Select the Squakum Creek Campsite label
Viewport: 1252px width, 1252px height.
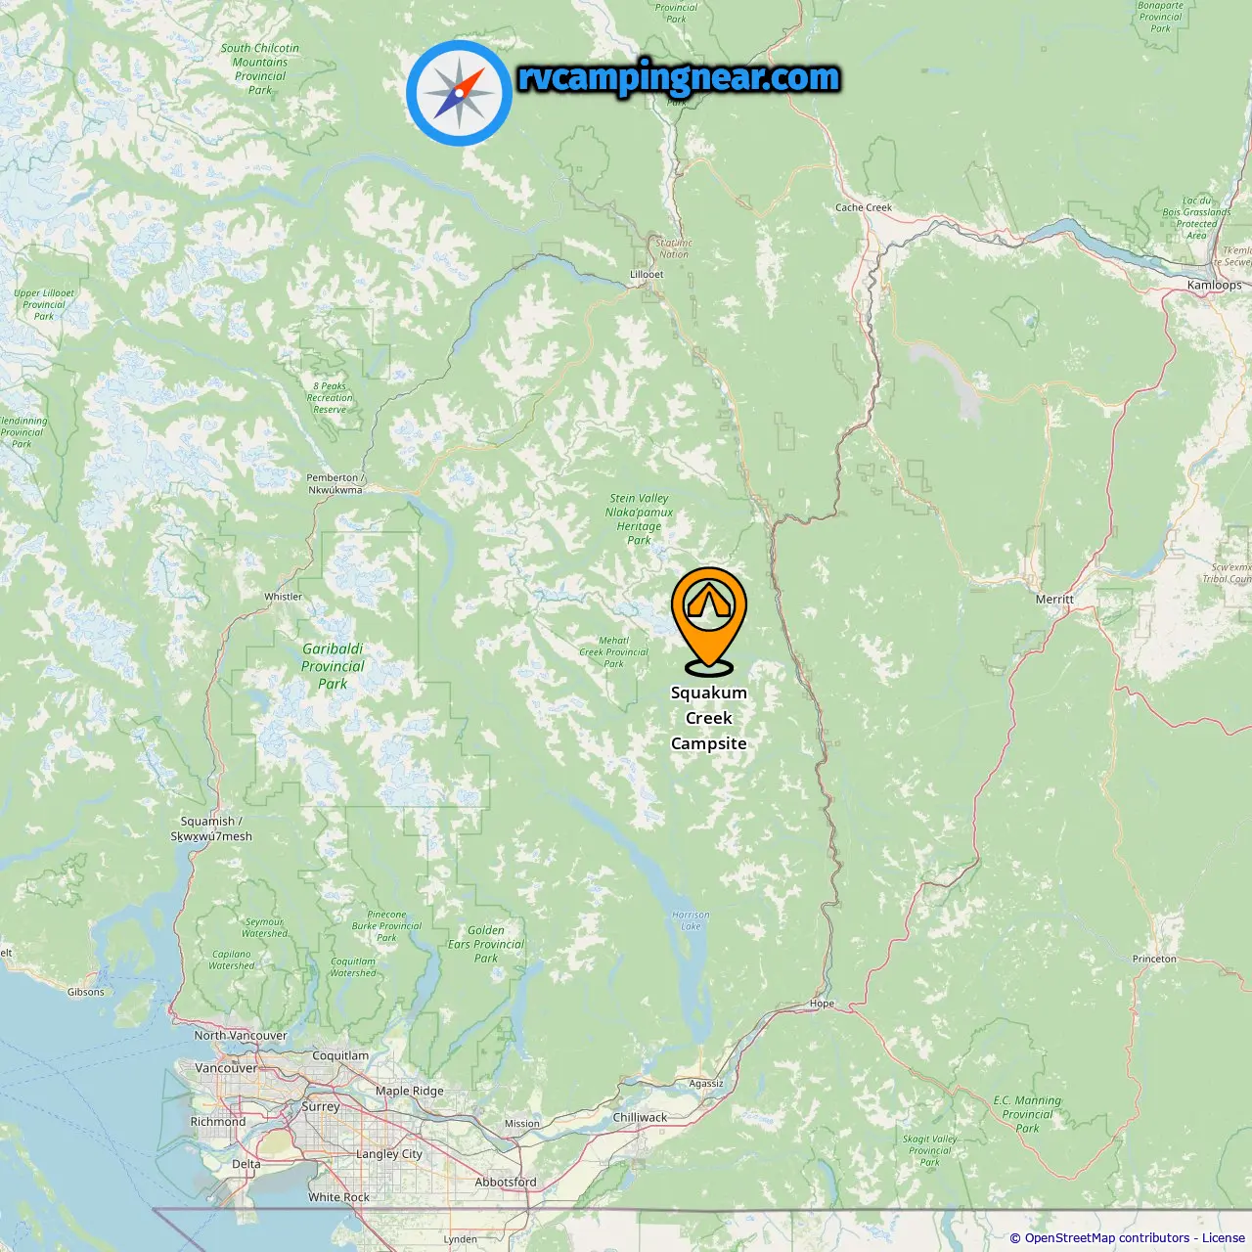coord(709,718)
